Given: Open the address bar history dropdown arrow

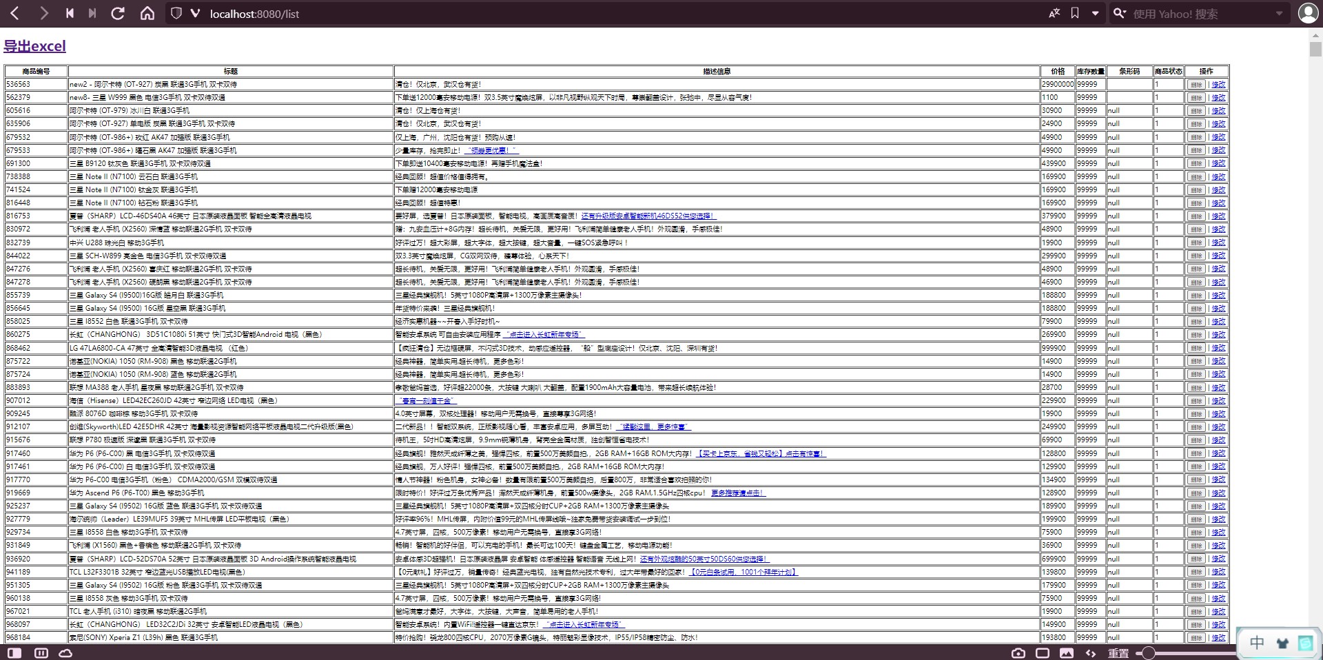Looking at the screenshot, I should click(x=1095, y=13).
